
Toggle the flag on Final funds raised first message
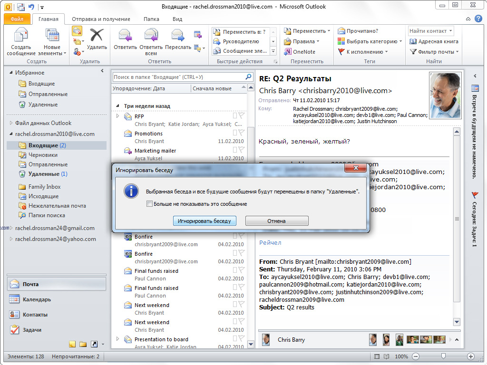[241, 270]
